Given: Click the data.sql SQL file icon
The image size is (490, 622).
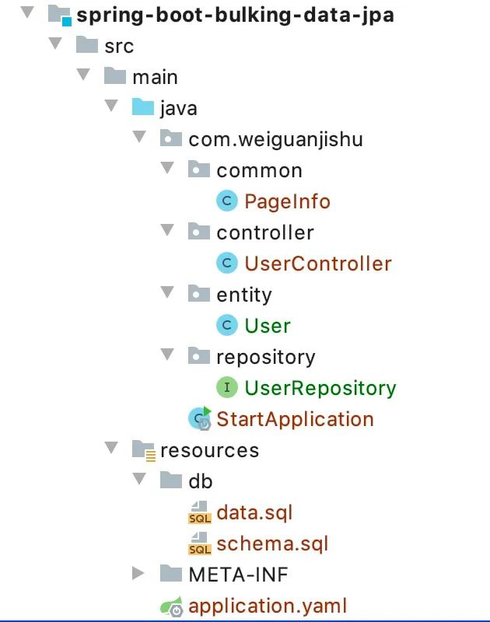Looking at the screenshot, I should tap(200, 512).
